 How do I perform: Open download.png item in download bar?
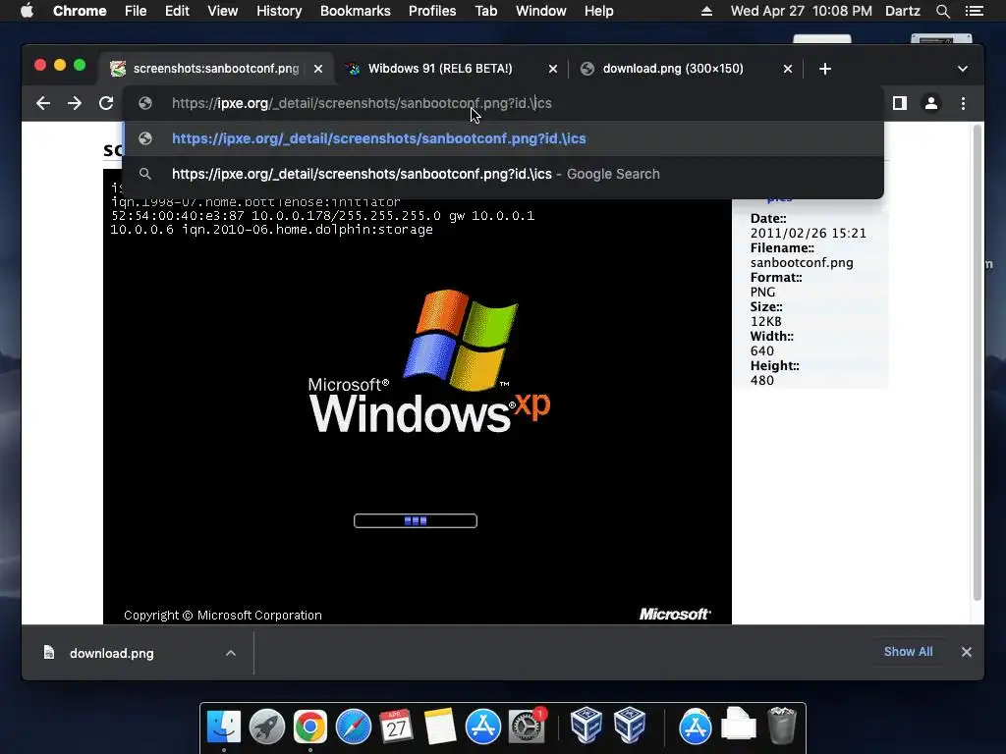[x=112, y=653]
